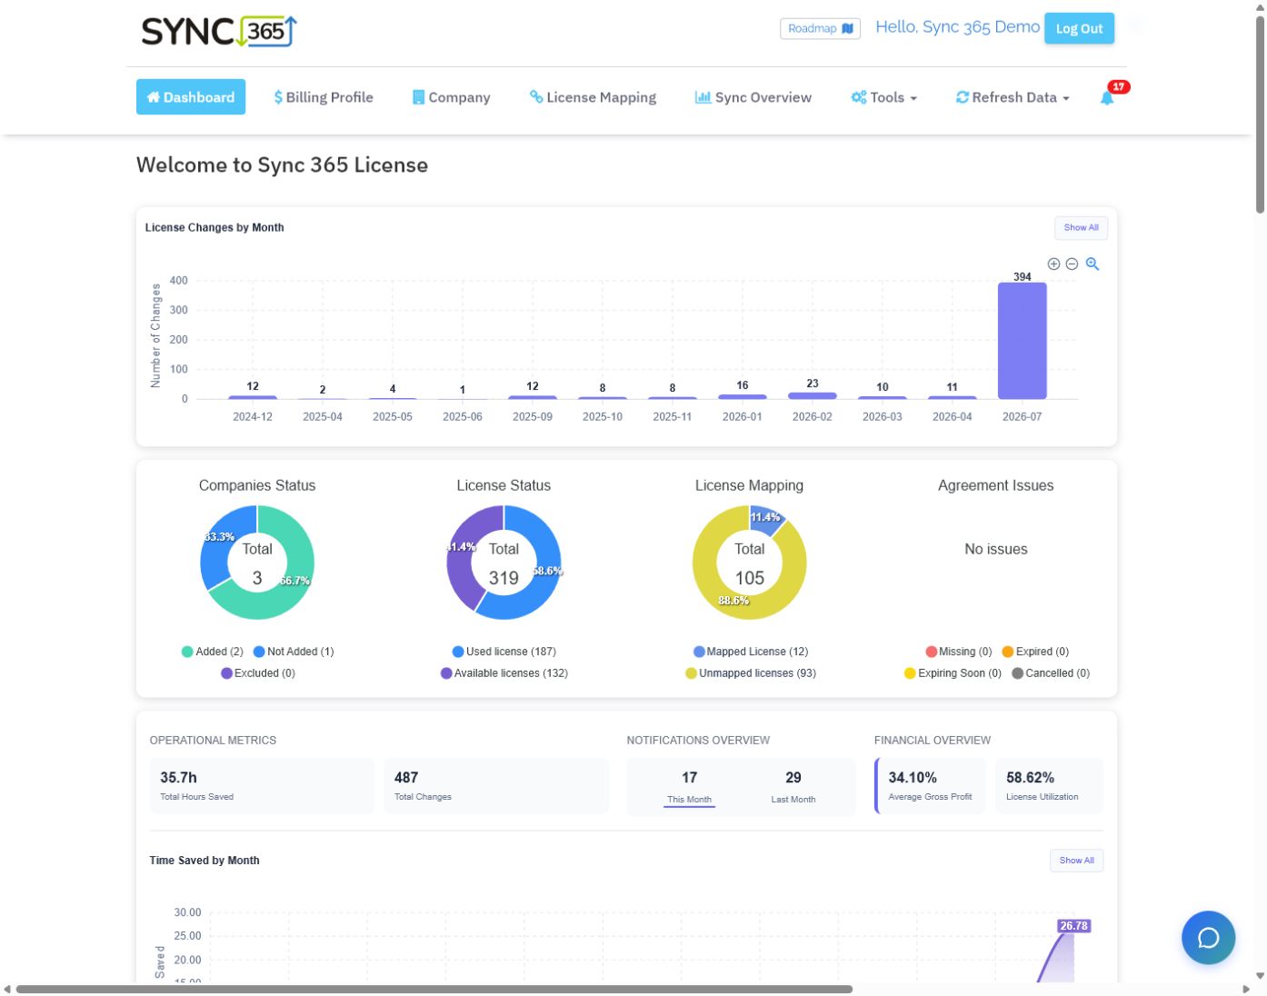Click the Average Gross Profit card

click(x=930, y=786)
